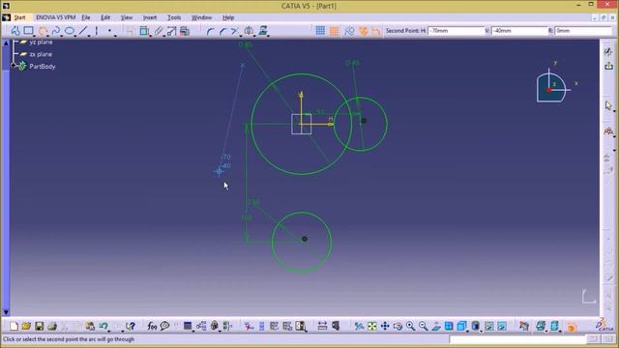Select the Ellipse sketch tool
The height and width of the screenshot is (348, 619).
pyautogui.click(x=69, y=31)
